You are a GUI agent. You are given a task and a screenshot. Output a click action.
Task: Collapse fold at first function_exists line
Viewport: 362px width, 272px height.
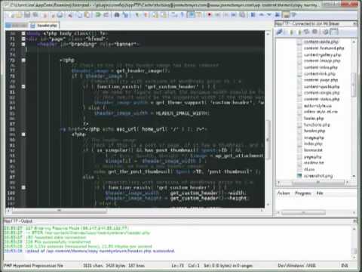(23, 87)
